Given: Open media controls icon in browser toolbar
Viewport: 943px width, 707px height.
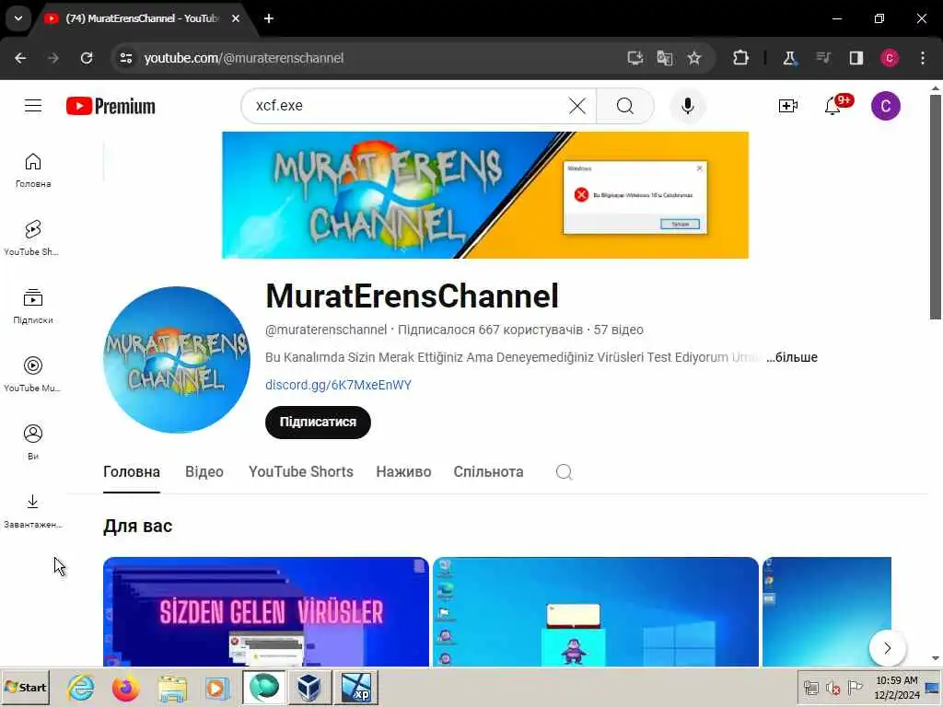Looking at the screenshot, I should coord(822,58).
